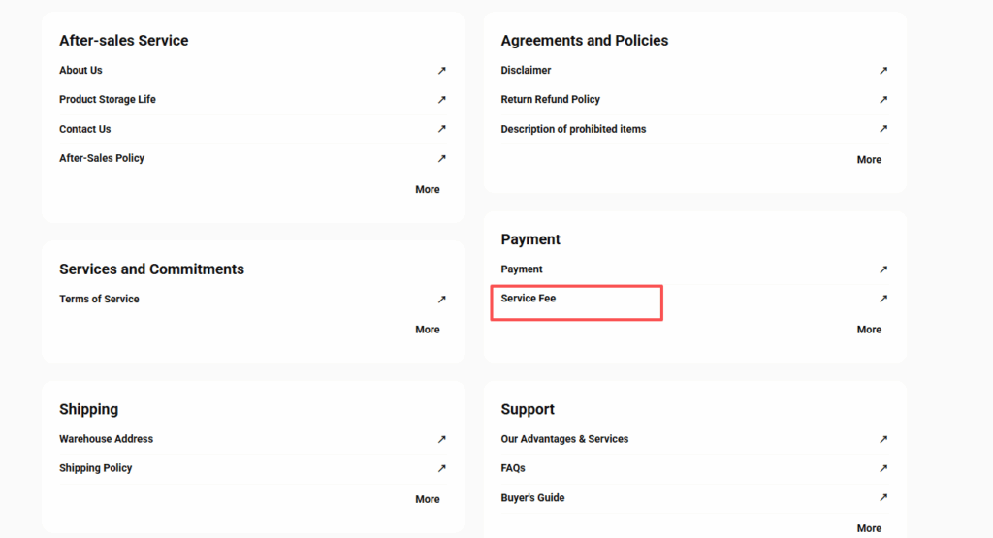Click the arrow icon next to Return Refund Policy
The image size is (993, 538).
[x=882, y=100]
